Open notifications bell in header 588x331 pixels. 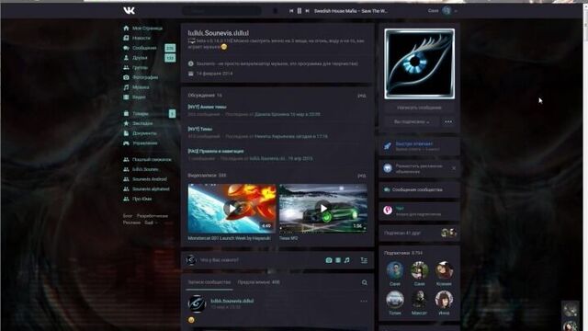pos(276,11)
